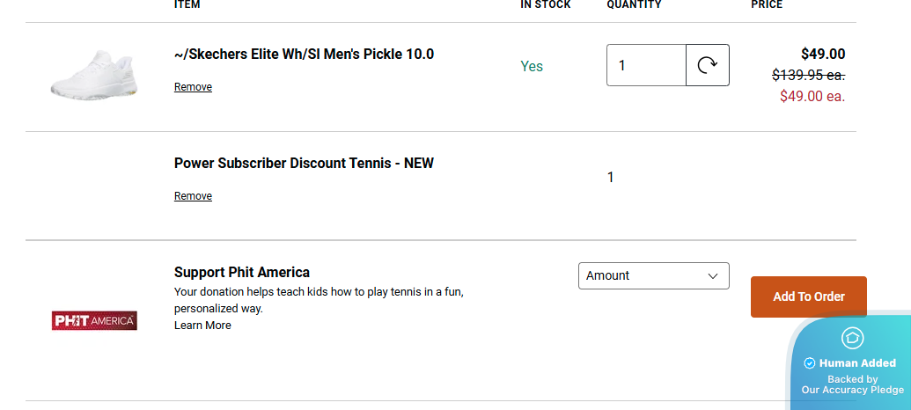This screenshot has width=911, height=410.
Task: Click the PRICE column header
Action: click(x=767, y=4)
